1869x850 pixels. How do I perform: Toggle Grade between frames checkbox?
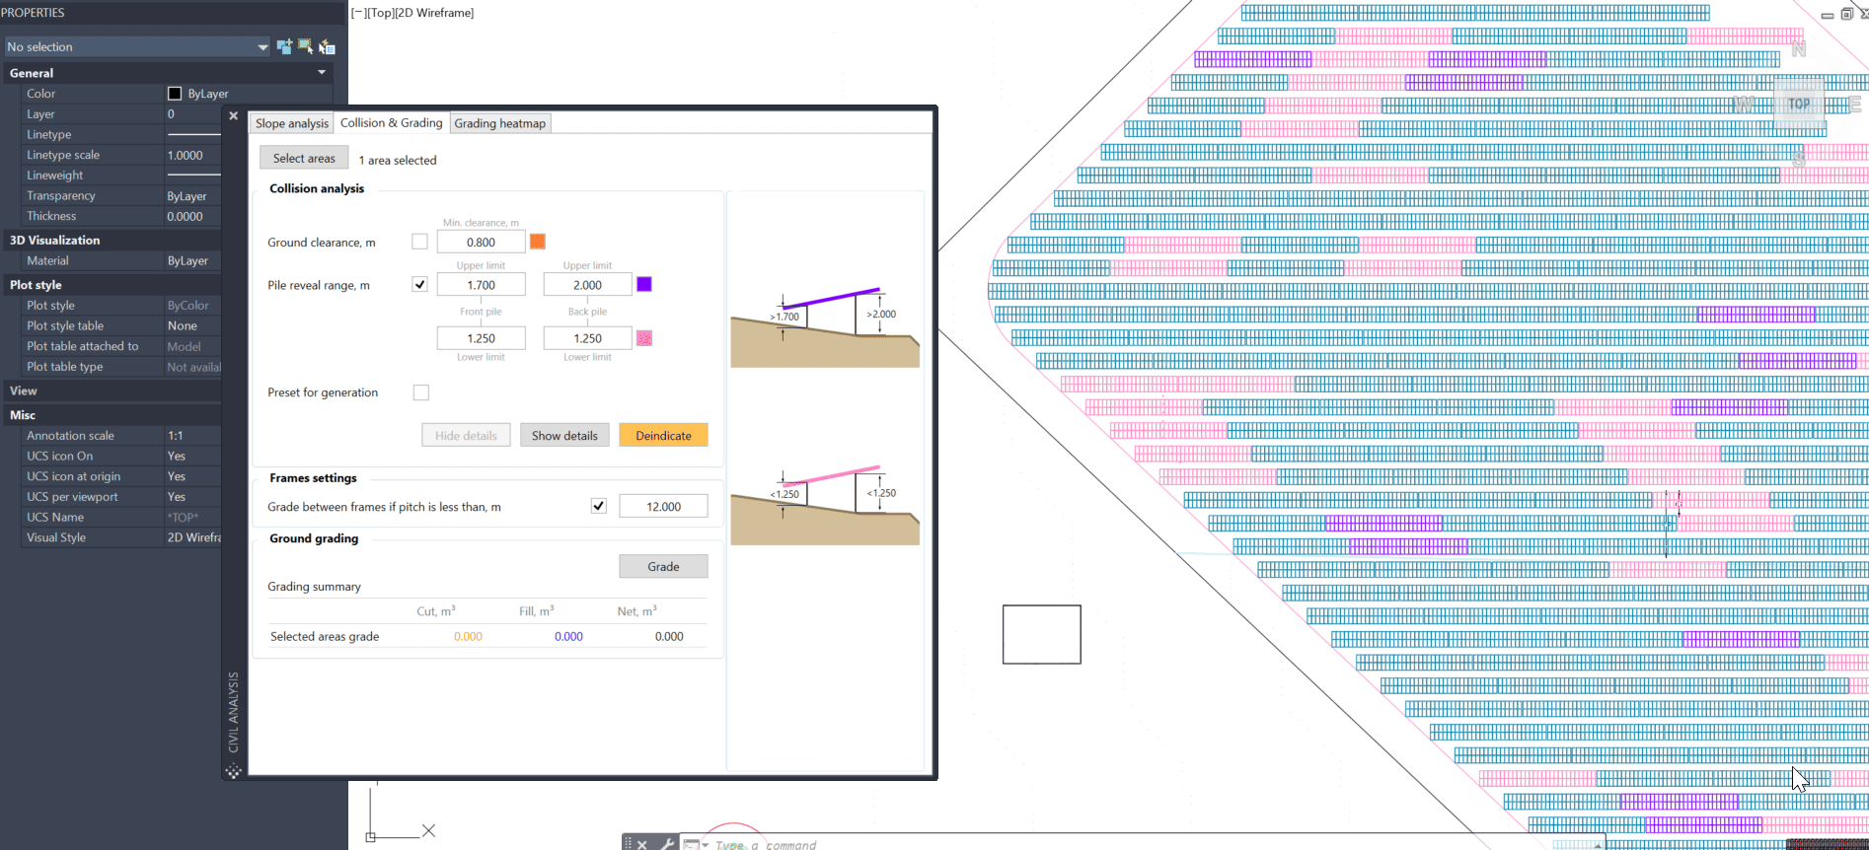[599, 506]
